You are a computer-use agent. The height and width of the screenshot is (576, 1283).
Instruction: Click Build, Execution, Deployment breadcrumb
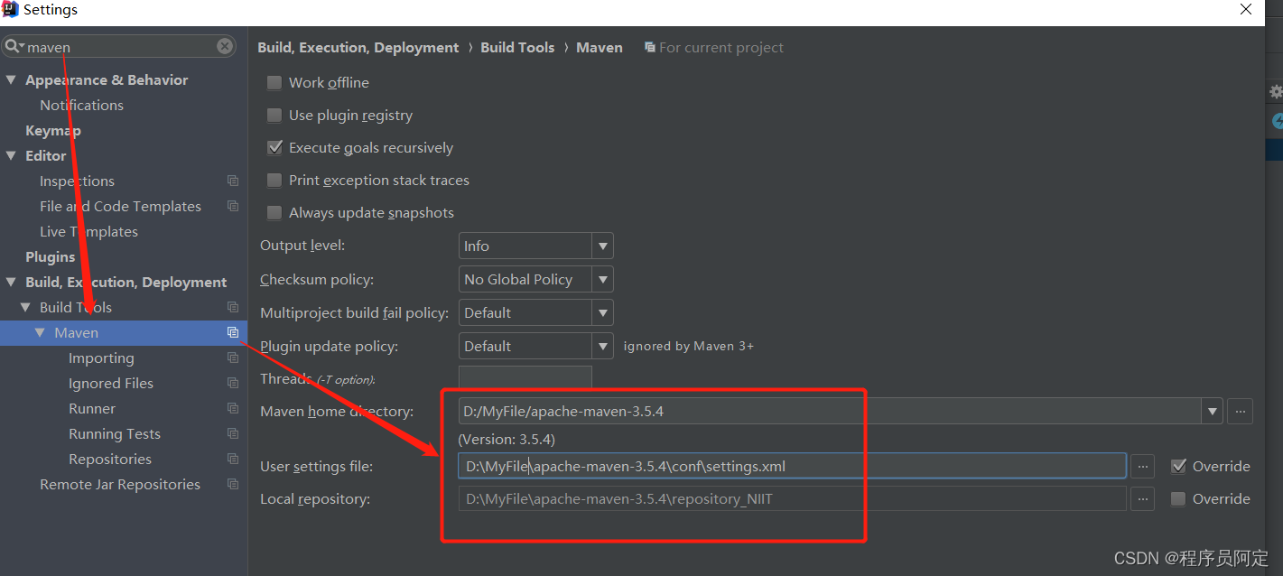[358, 47]
